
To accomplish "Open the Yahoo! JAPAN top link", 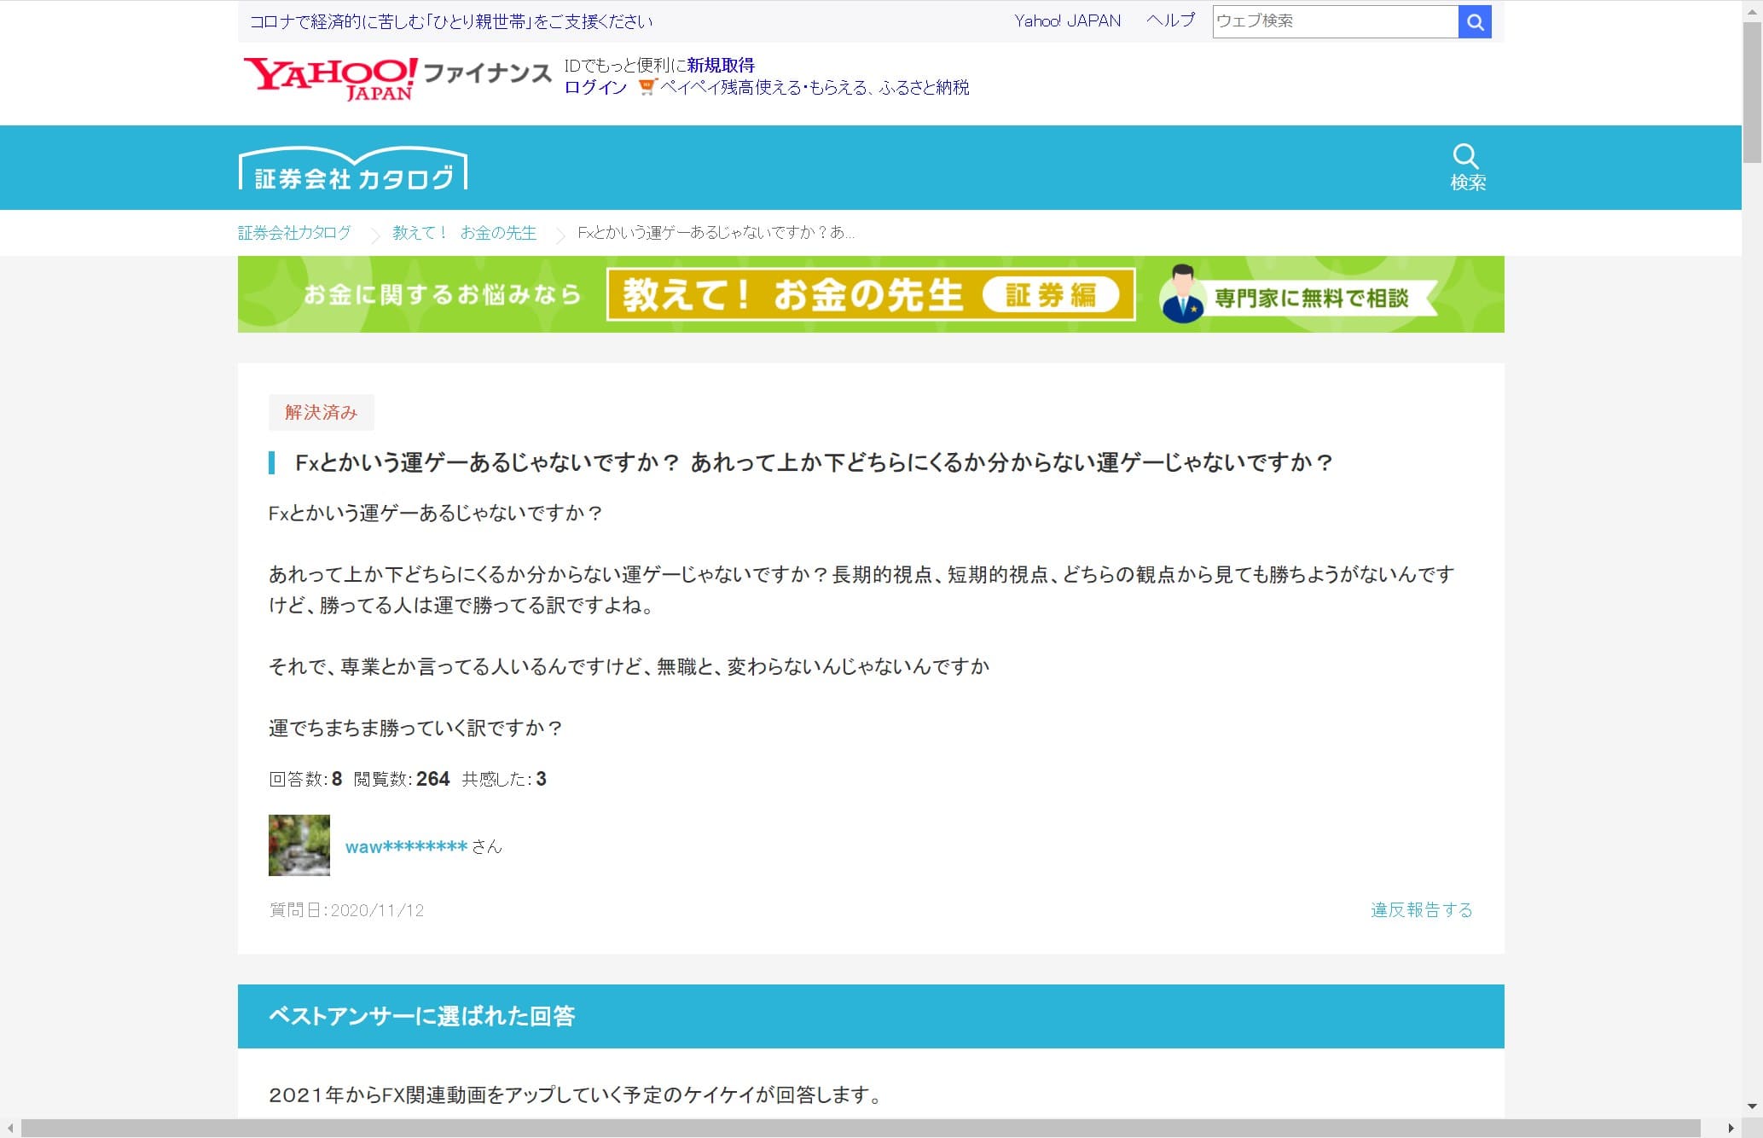I will (1067, 20).
